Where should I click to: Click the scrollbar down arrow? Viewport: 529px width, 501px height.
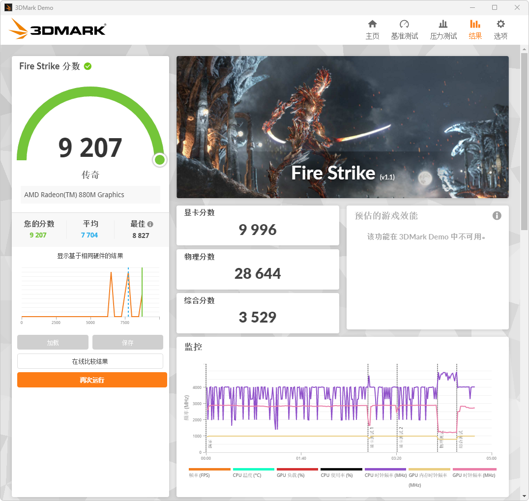(524, 496)
